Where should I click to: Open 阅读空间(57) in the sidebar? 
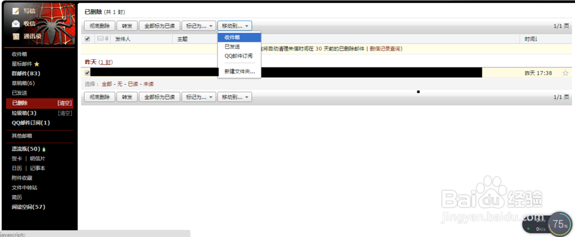(x=29, y=207)
